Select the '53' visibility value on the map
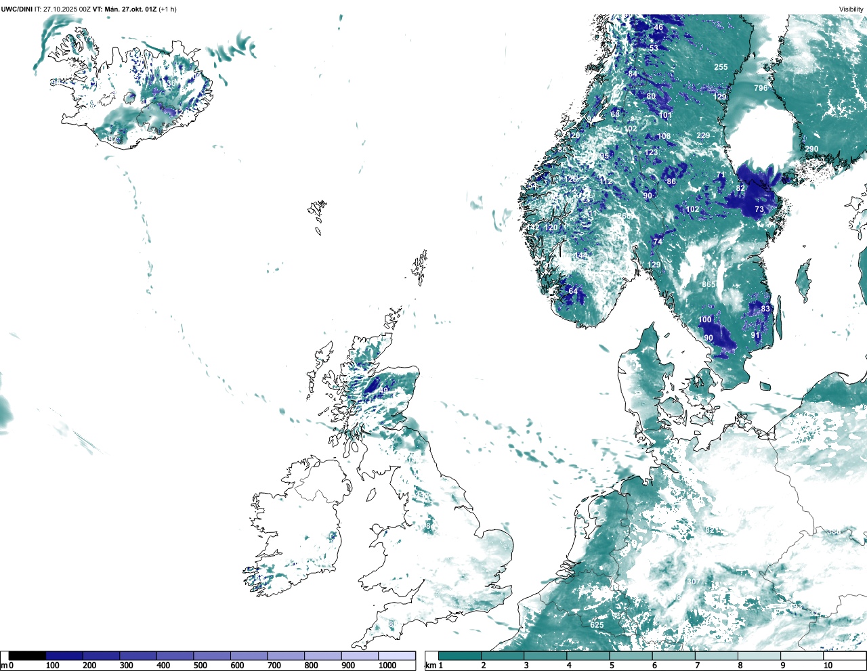 tap(654, 48)
